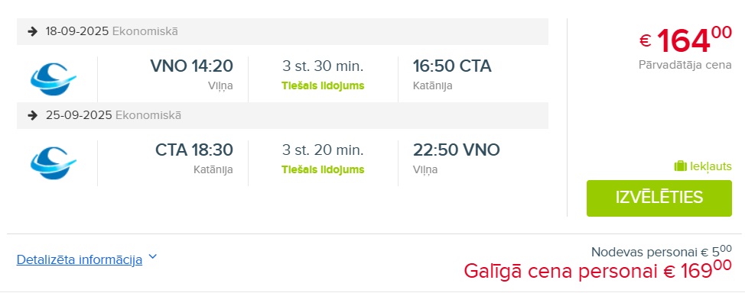Click the CTA 18:30 return departure
Viewport: 745px width, 293px height.
tap(194, 150)
